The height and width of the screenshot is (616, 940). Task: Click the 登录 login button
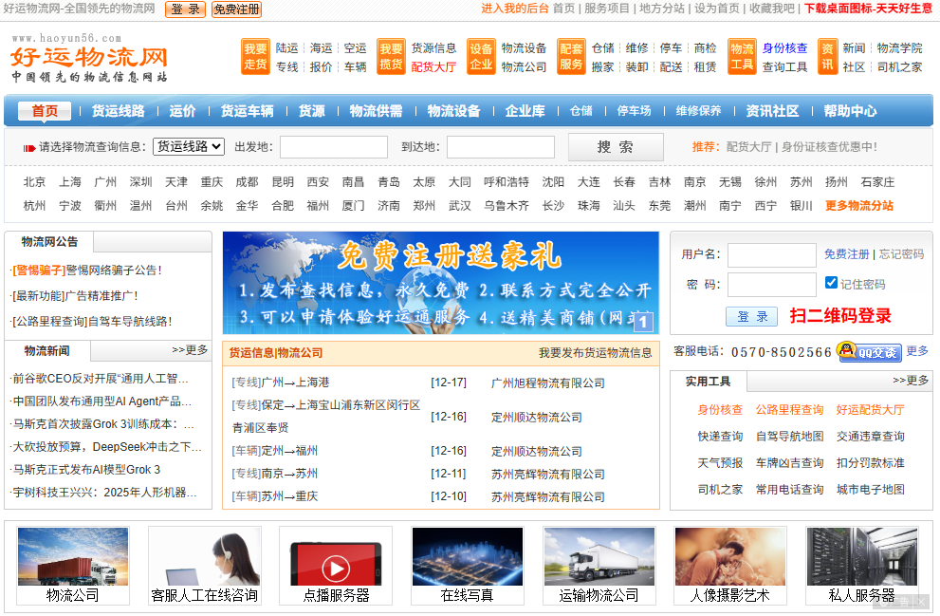click(750, 316)
